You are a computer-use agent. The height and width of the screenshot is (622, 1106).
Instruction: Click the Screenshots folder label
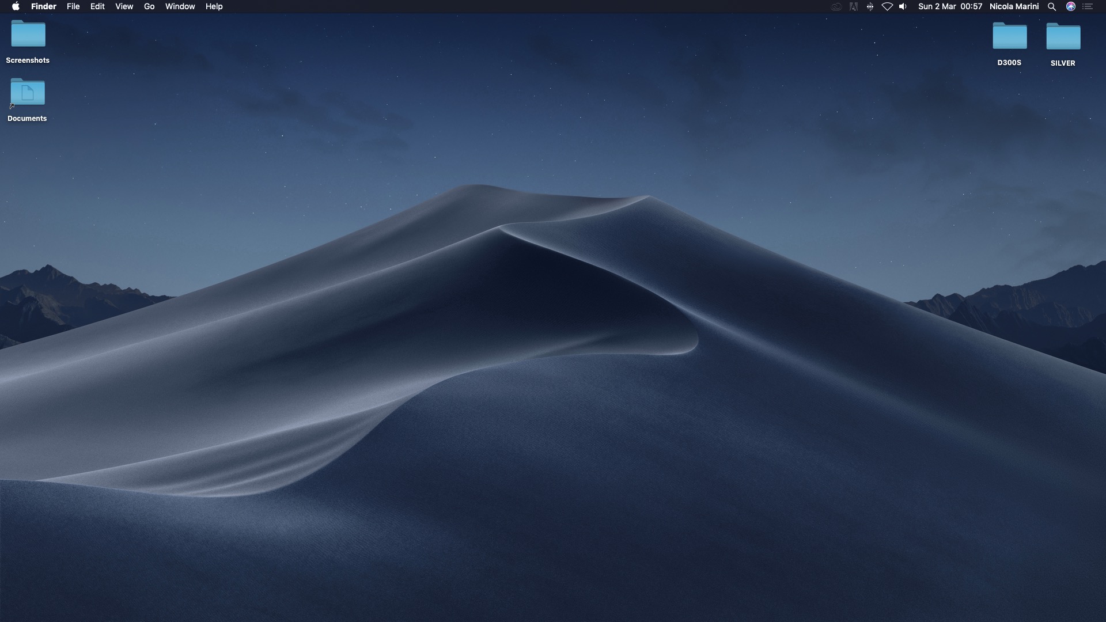(x=28, y=60)
